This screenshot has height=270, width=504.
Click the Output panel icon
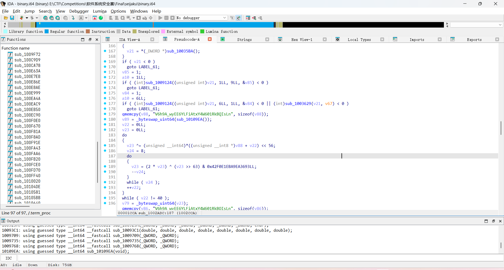(3, 221)
